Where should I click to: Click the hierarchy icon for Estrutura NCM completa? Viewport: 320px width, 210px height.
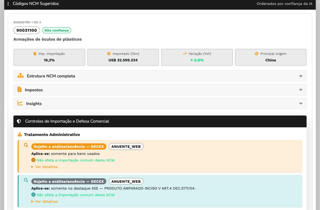point(21,76)
